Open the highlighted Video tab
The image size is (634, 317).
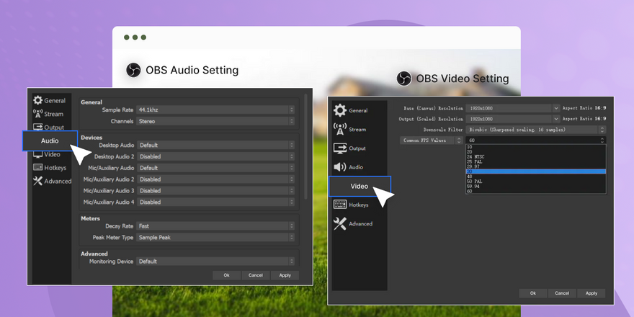point(360,187)
